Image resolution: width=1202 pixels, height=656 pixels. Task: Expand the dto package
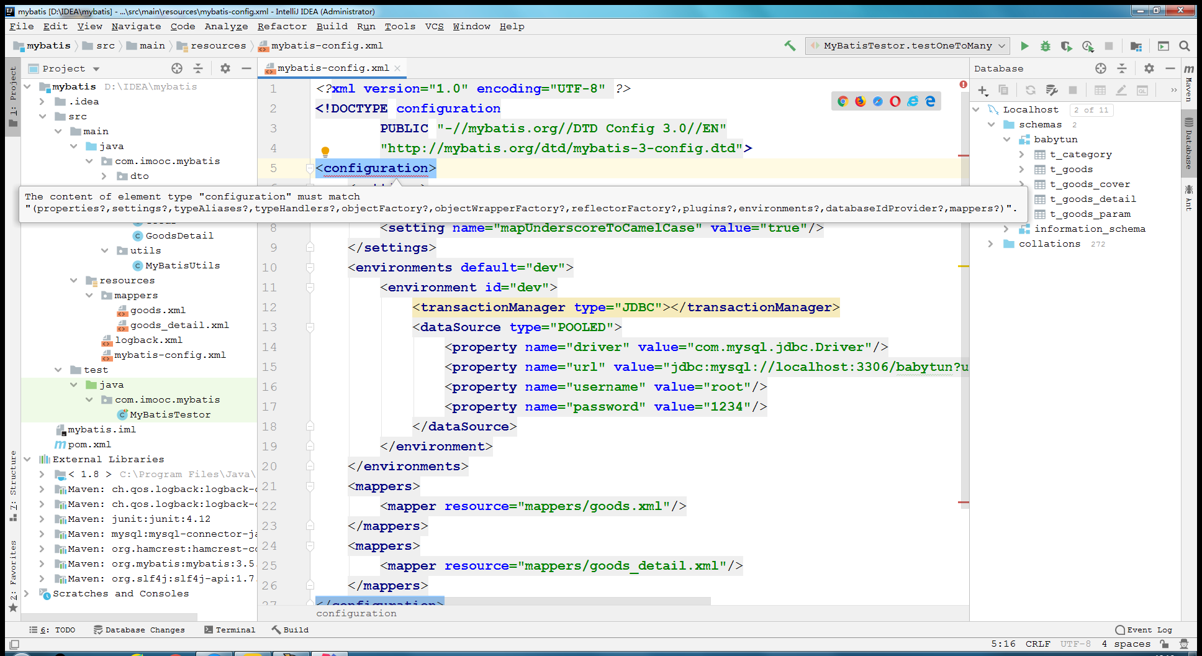tap(104, 176)
